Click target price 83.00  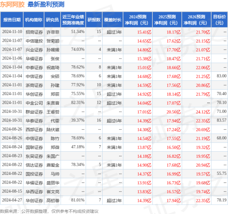(x=222, y=76)
